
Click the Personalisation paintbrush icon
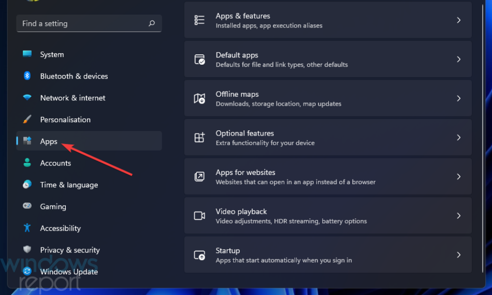(x=27, y=120)
